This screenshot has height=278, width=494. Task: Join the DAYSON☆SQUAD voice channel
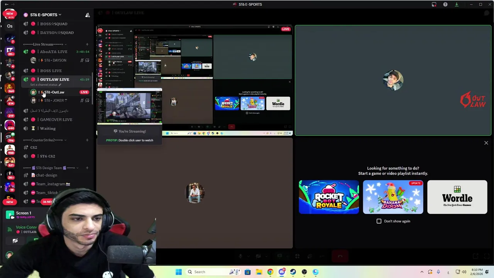click(56, 32)
